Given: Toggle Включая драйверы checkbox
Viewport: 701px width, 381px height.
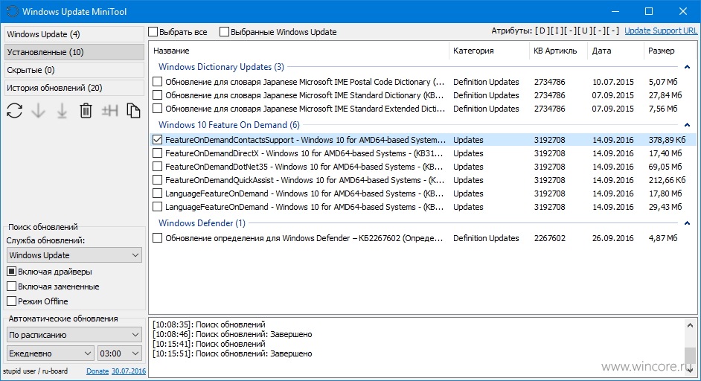Looking at the screenshot, I should [x=12, y=272].
